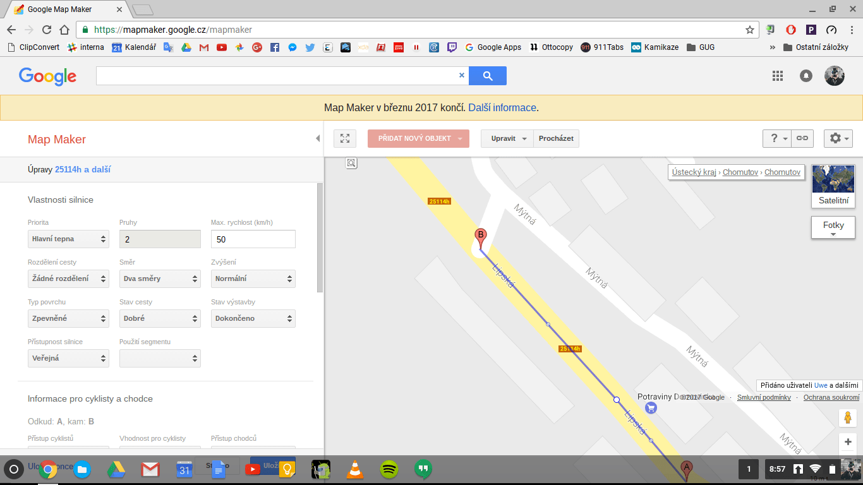This screenshot has height=485, width=863.
Task: Open Spotify from the taskbar shelf
Action: (389, 469)
